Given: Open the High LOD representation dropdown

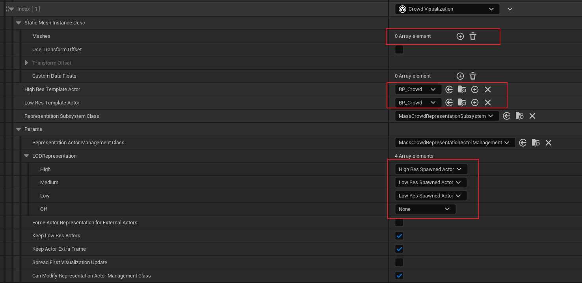Looking at the screenshot, I should (x=431, y=169).
